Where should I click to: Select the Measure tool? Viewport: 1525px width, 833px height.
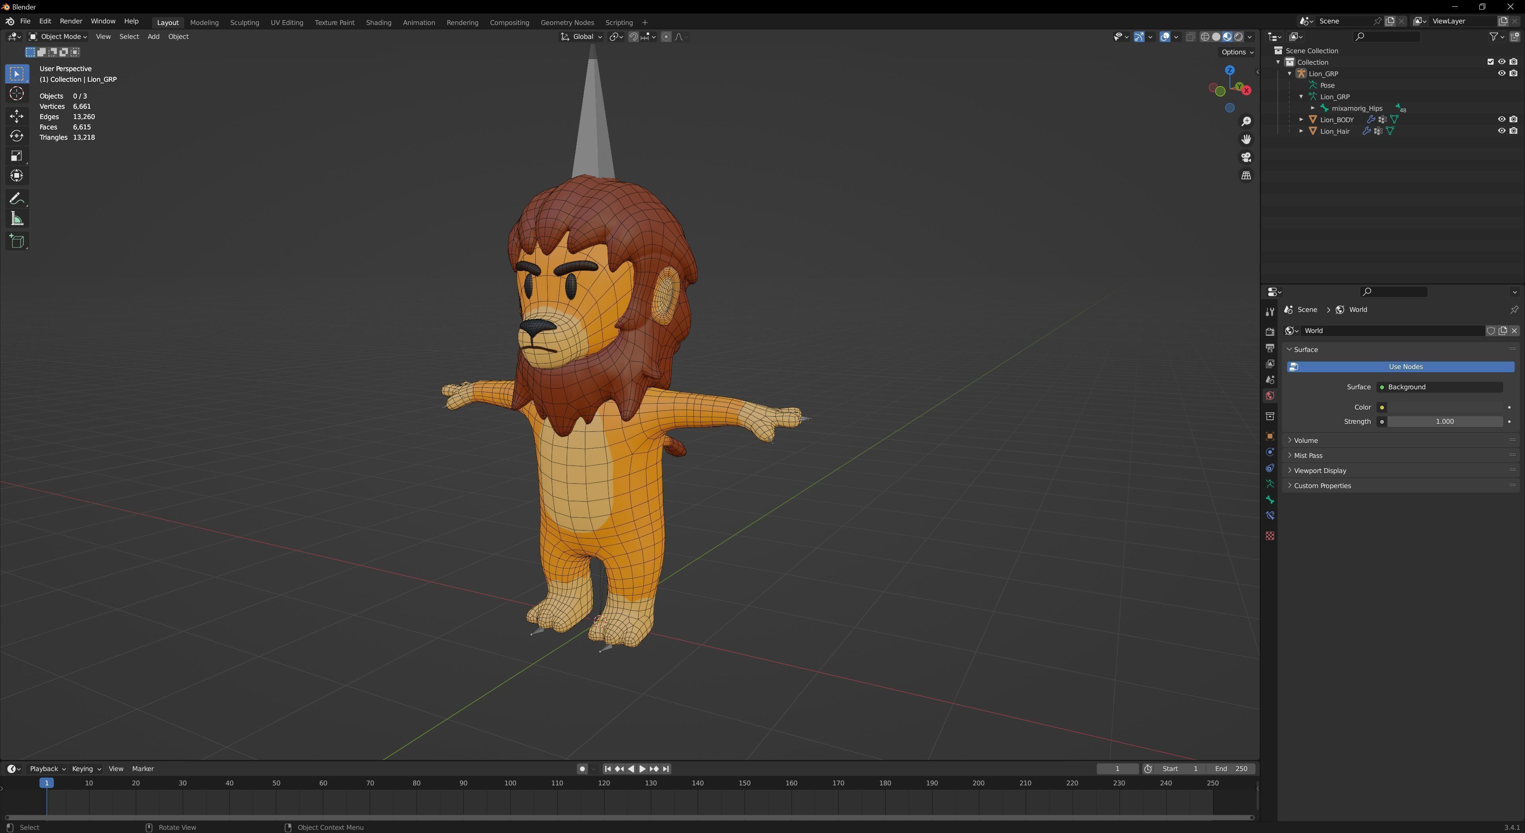pyautogui.click(x=17, y=219)
